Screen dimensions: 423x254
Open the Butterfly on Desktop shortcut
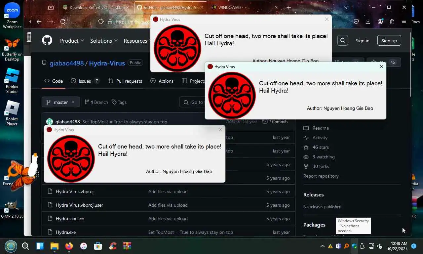click(12, 50)
